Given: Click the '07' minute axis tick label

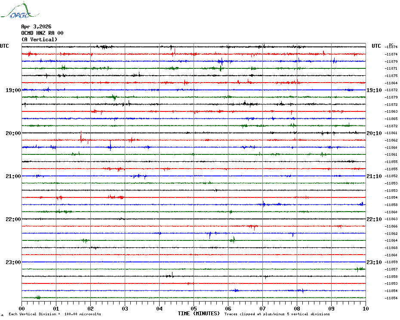Looking at the screenshot, I should (262, 308).
